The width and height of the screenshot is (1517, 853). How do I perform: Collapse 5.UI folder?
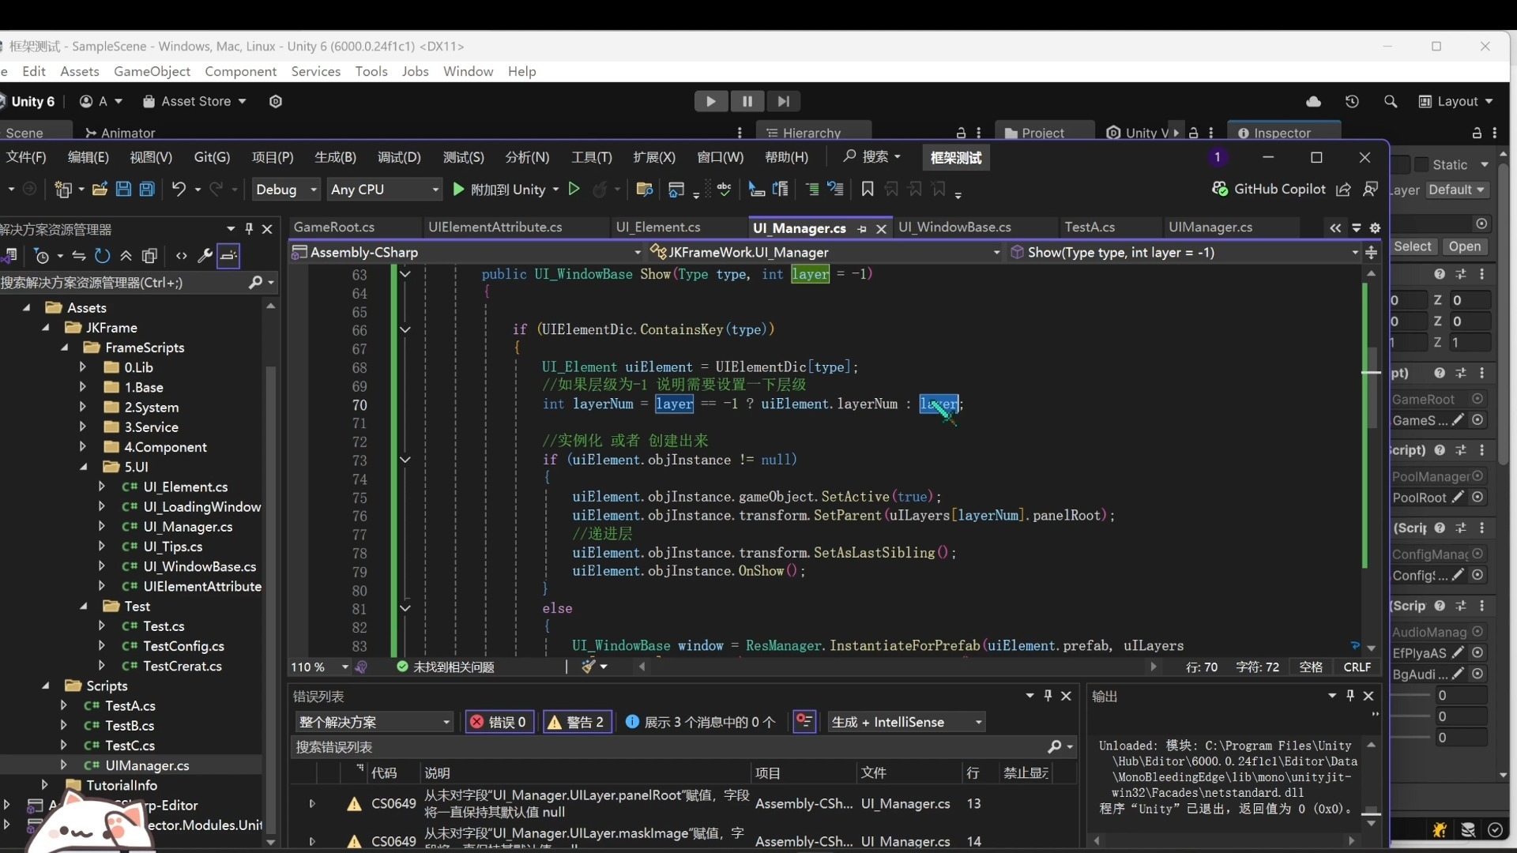tap(82, 466)
